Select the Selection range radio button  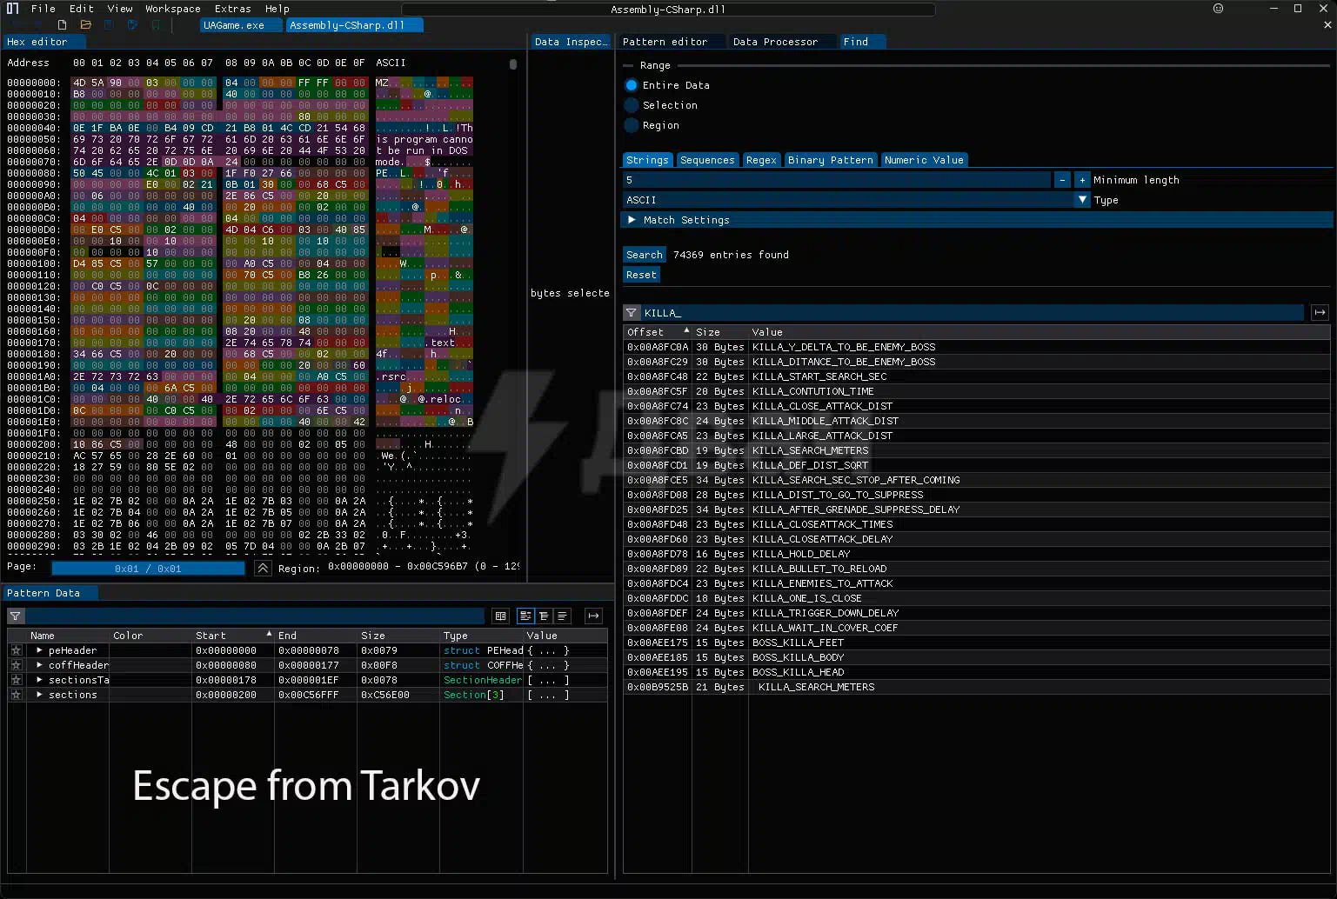pyautogui.click(x=632, y=105)
